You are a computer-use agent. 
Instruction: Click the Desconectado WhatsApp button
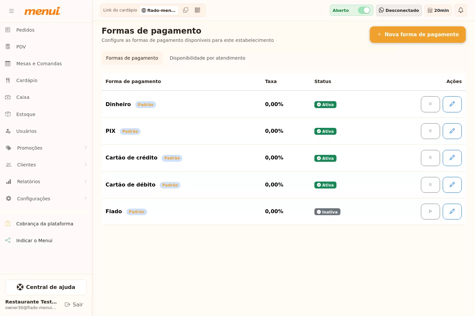coord(399,10)
